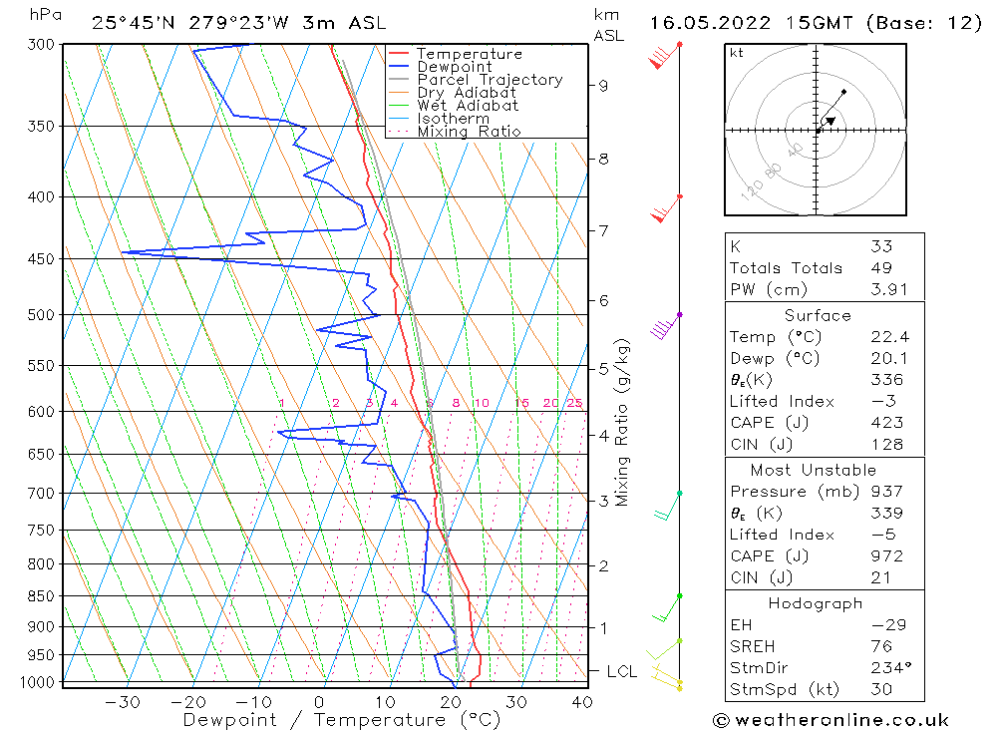This screenshot has width=997, height=731.
Task: Click the Most Unstable CIN value 21
Action: click(880, 577)
